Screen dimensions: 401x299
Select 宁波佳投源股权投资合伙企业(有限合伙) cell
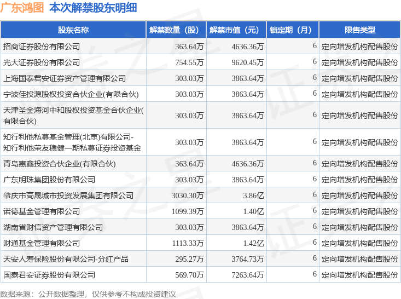pos(71,94)
